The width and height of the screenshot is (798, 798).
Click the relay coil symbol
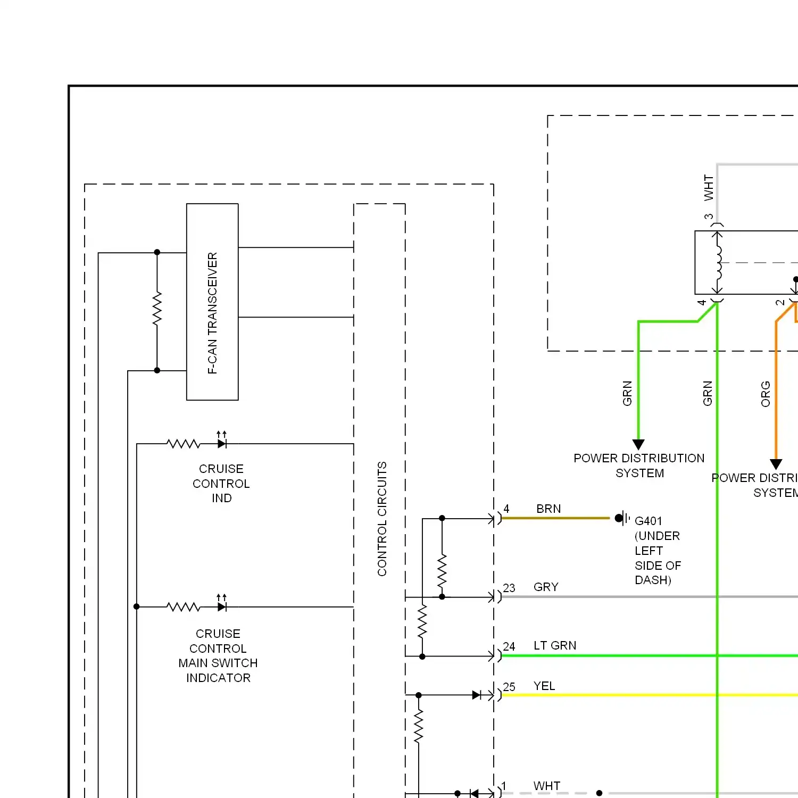click(719, 262)
